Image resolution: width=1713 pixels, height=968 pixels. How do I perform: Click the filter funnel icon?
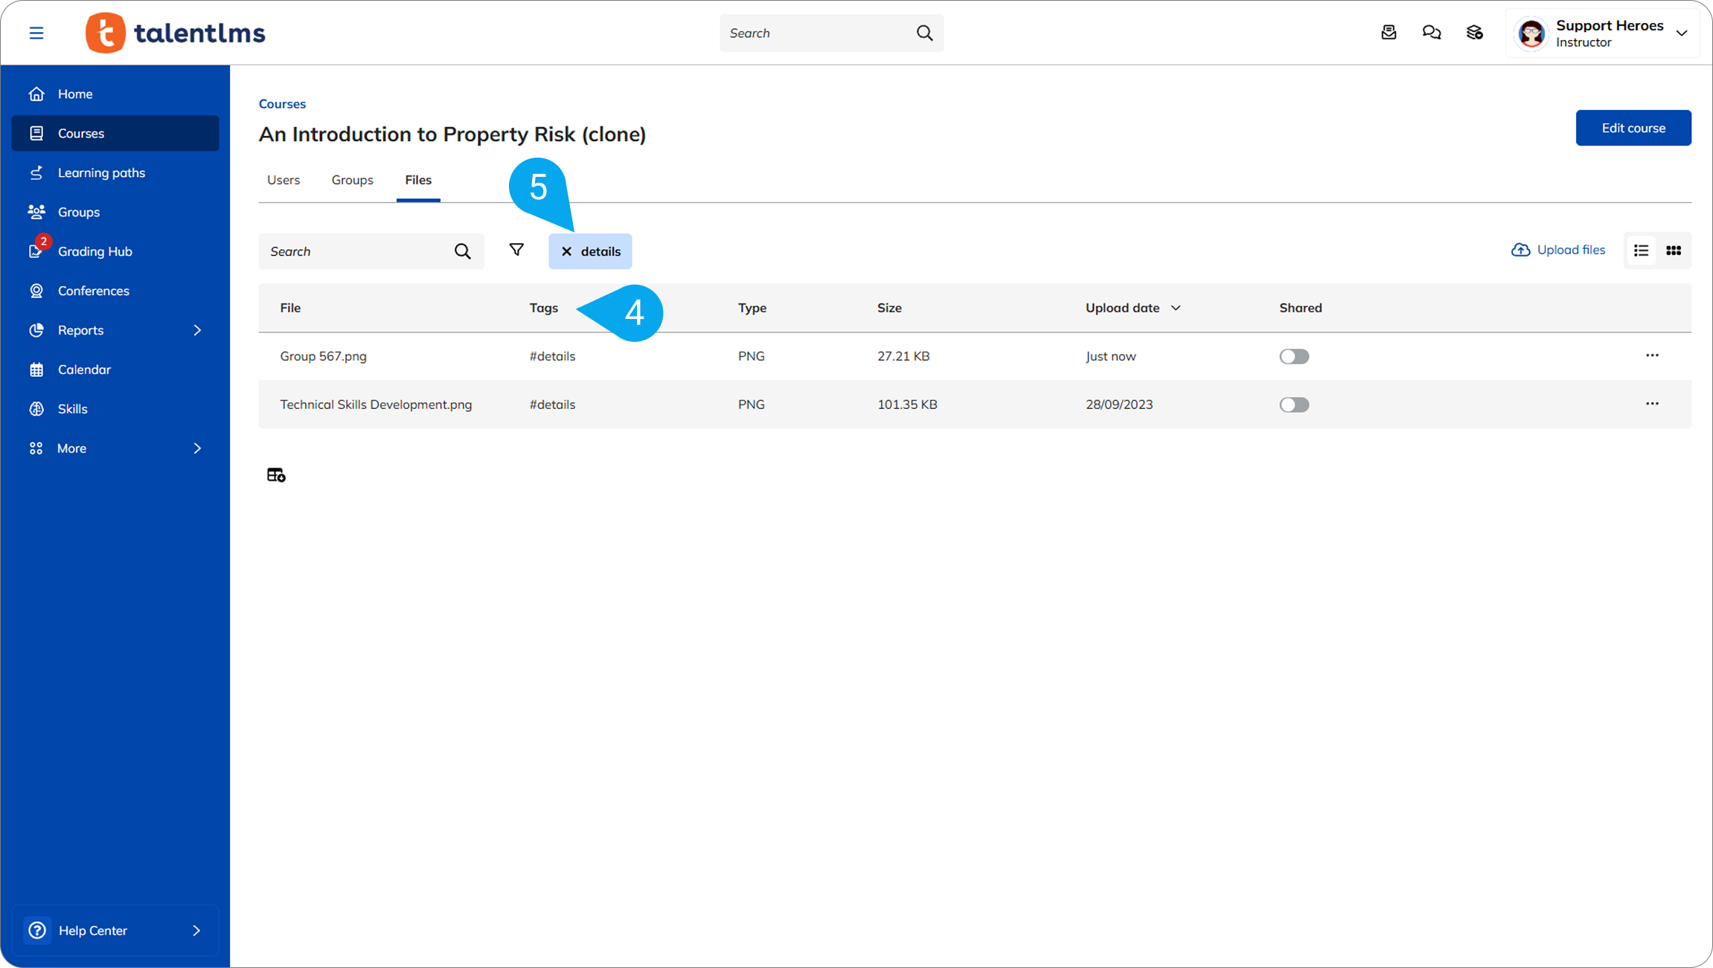click(x=516, y=250)
